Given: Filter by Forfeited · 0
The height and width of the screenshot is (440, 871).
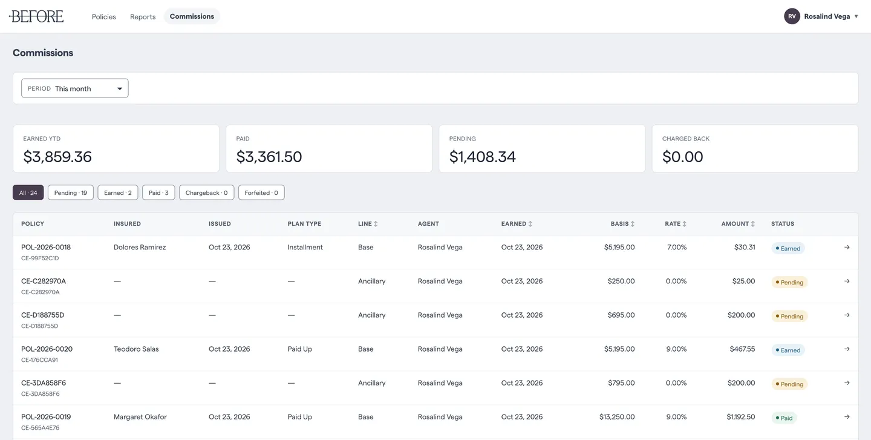Looking at the screenshot, I should 261,192.
